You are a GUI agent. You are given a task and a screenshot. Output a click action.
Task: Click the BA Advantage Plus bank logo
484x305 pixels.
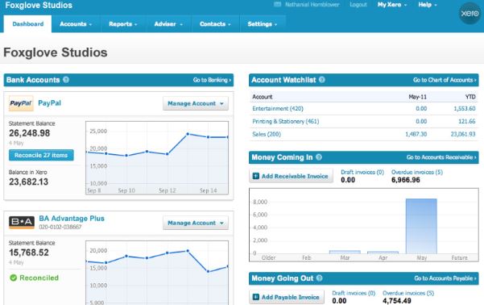22,222
